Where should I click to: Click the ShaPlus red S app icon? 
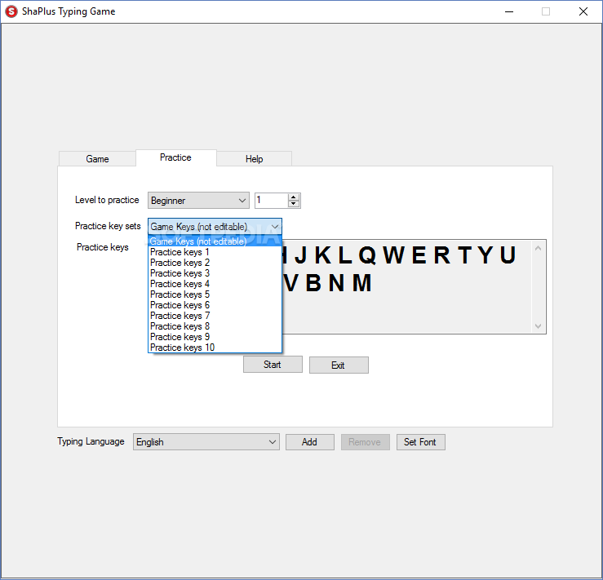pos(11,11)
